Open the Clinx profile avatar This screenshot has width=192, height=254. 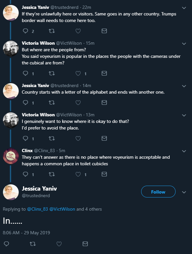click(11, 156)
